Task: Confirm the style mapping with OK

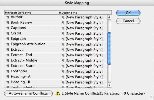Action: [x=128, y=13]
